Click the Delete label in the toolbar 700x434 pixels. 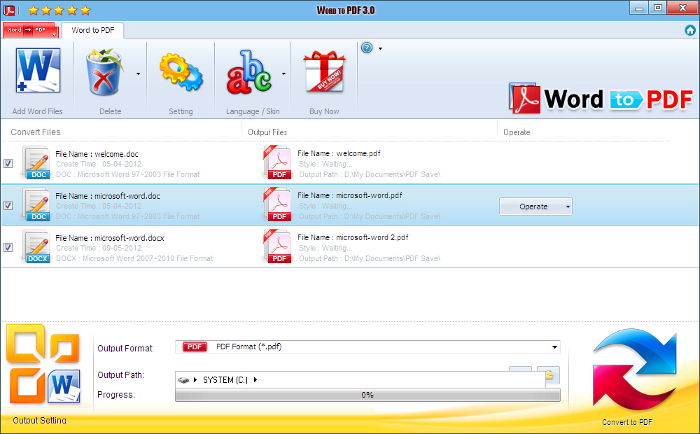pos(111,111)
